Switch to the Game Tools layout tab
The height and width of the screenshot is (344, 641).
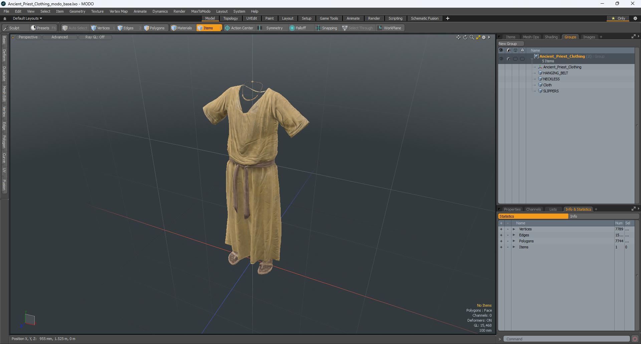(329, 18)
